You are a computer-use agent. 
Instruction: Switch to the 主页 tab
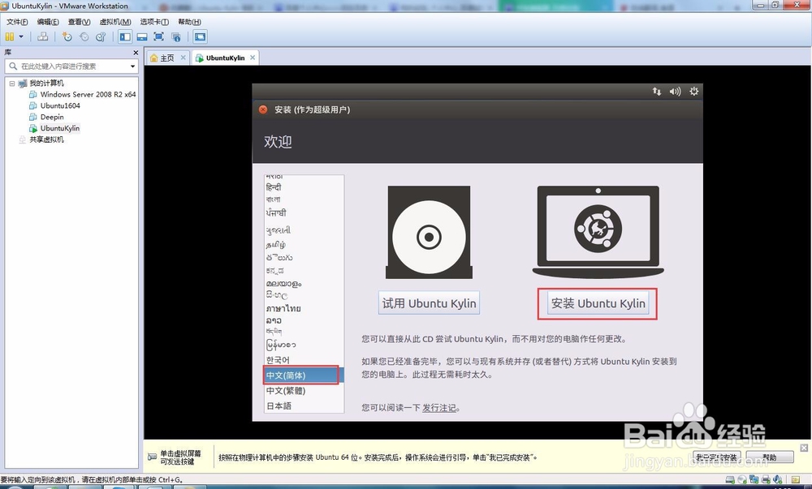[x=166, y=58]
